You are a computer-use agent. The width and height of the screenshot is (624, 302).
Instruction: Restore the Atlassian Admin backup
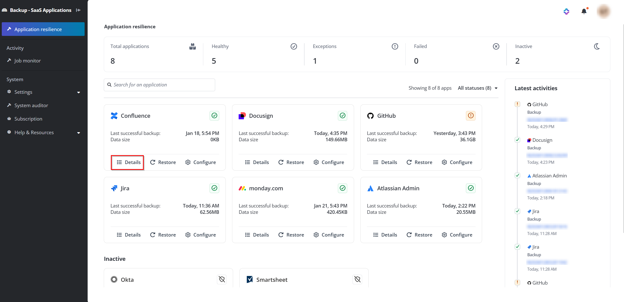[x=419, y=235]
